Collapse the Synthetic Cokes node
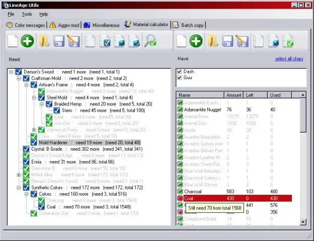The height and width of the screenshot is (241, 314). pos(19,188)
